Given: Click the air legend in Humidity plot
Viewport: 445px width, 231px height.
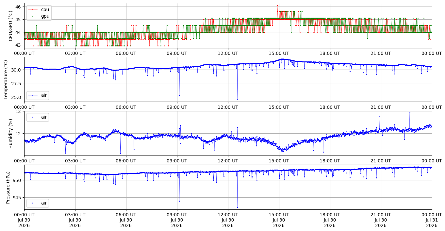Looking at the screenshot, I should click(38, 117).
